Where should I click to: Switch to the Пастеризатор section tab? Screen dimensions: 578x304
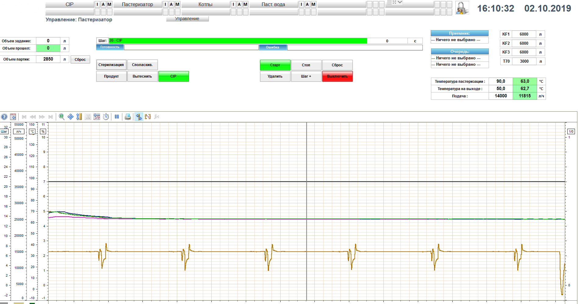138,5
